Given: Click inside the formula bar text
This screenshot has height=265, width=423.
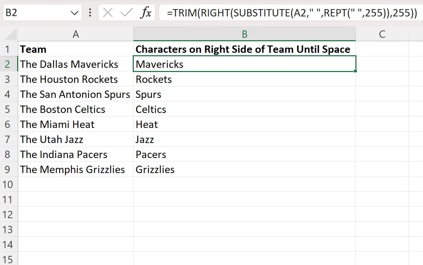Looking at the screenshot, I should pos(280,13).
